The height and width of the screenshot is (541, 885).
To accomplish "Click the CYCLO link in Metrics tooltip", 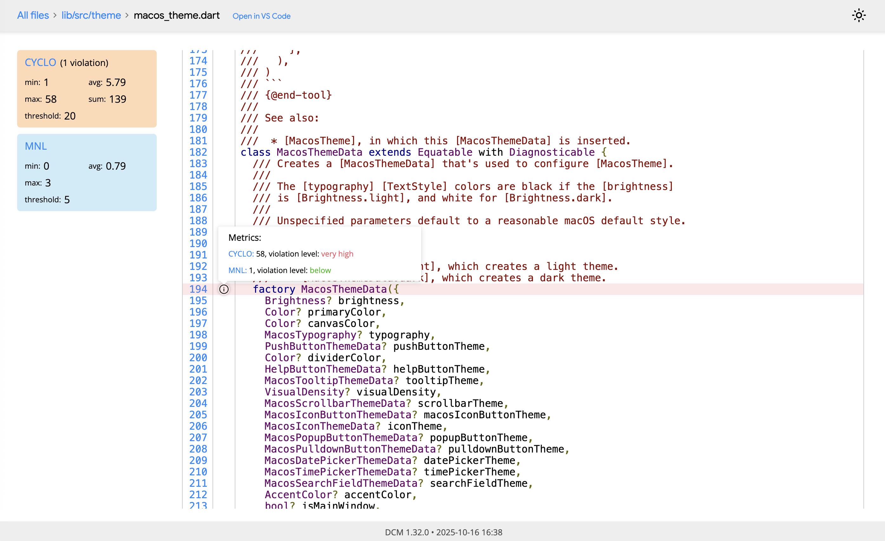I will tap(241, 254).
